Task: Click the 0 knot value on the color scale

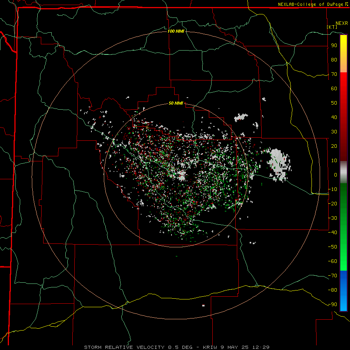Action: pos(336,175)
